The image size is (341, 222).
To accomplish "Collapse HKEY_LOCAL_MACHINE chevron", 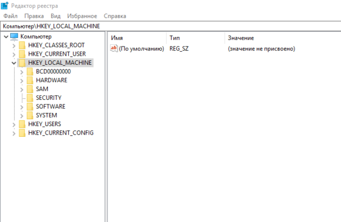I will click(x=14, y=63).
